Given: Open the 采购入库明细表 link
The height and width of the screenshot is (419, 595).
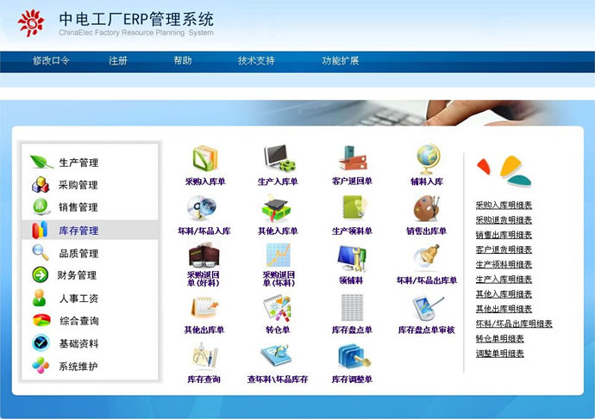Looking at the screenshot, I should click(x=504, y=205).
